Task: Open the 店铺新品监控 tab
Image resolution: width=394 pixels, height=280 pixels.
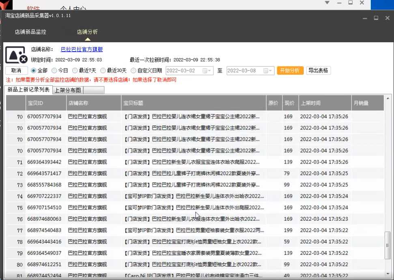Action: [x=30, y=32]
